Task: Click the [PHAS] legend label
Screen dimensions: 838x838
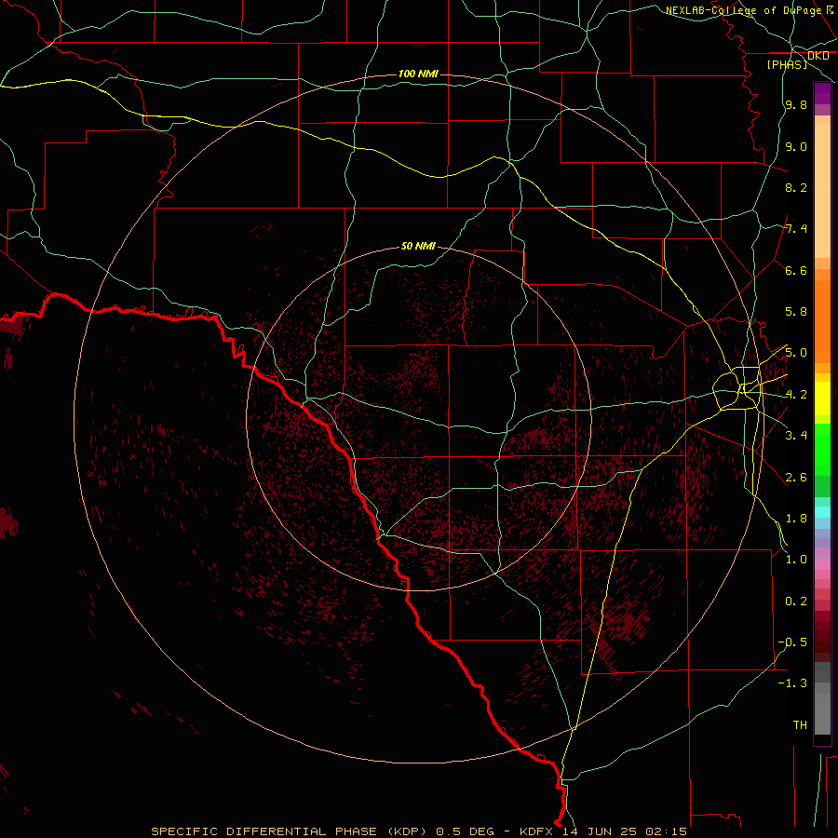Action: point(787,64)
